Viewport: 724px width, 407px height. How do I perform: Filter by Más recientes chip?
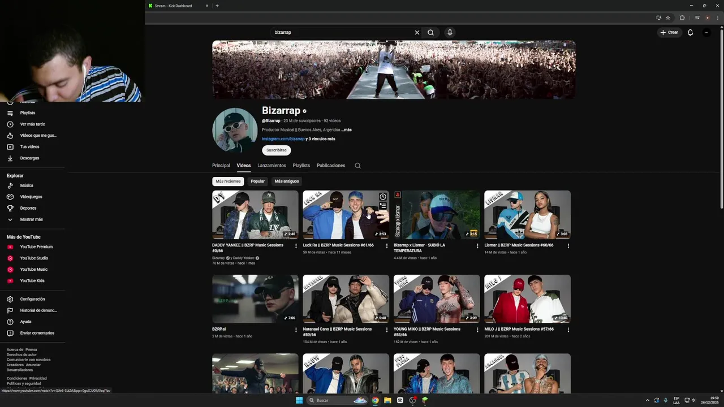pyautogui.click(x=228, y=181)
